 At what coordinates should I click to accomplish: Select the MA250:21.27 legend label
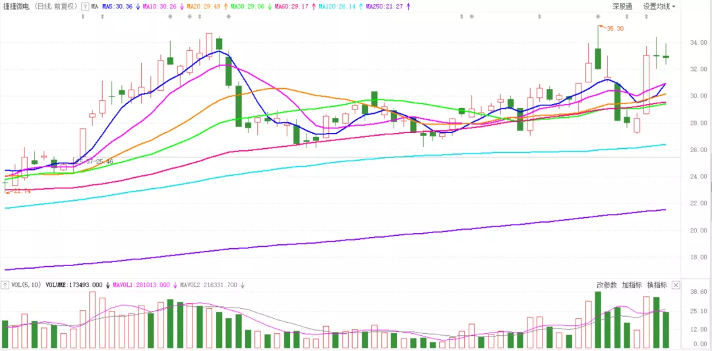(x=383, y=7)
